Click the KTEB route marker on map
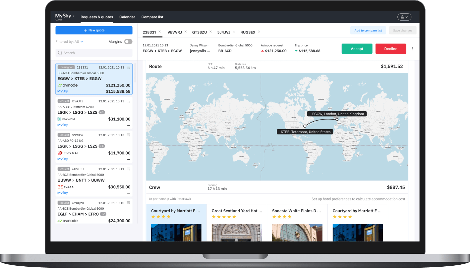The height and width of the screenshot is (268, 470). point(305,126)
